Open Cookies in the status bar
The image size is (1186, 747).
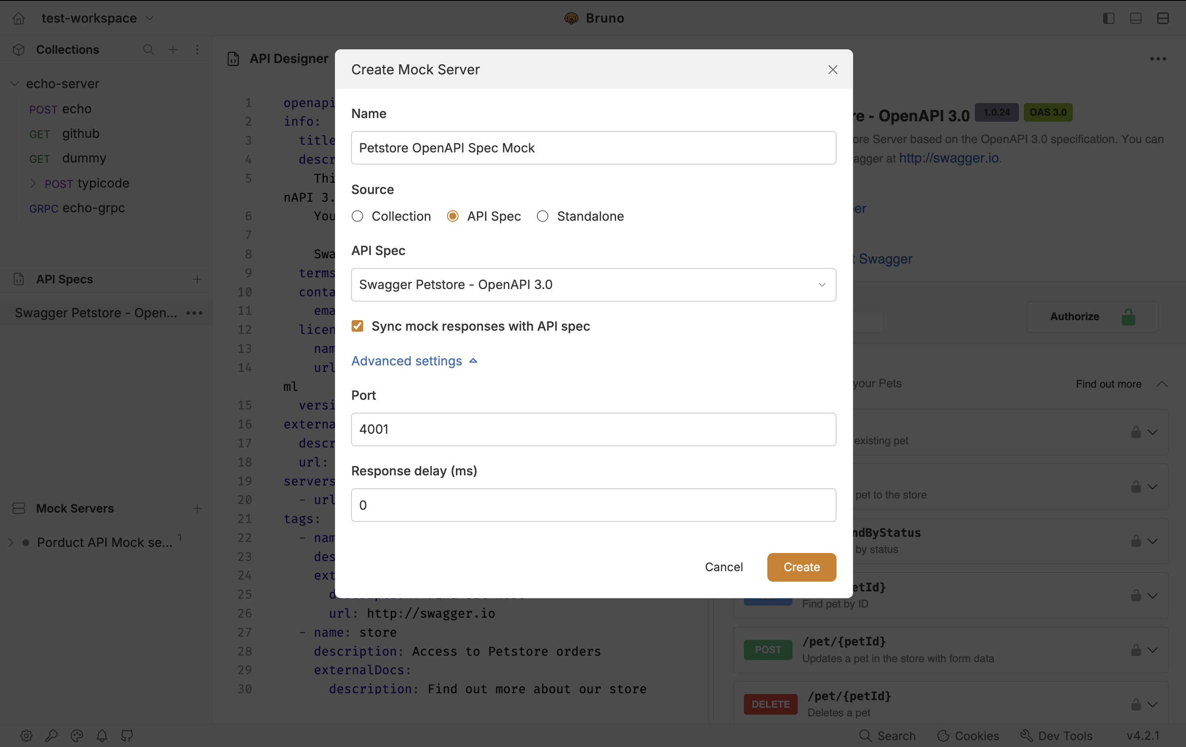[968, 736]
